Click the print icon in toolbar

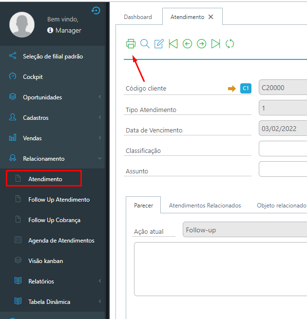pos(131,44)
